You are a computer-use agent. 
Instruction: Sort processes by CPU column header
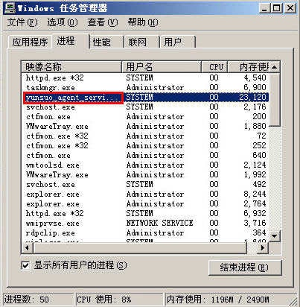tap(214, 67)
